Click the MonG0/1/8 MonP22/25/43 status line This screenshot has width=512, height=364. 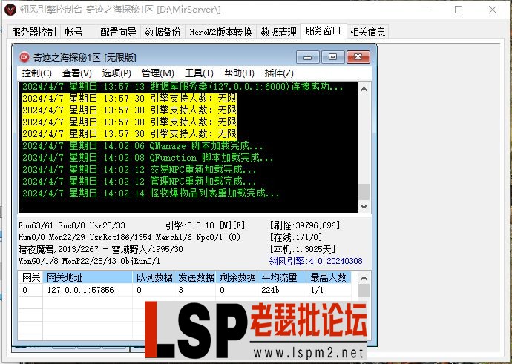89,261
